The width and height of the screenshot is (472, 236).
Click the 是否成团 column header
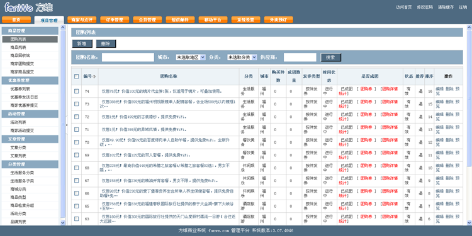click(369, 77)
